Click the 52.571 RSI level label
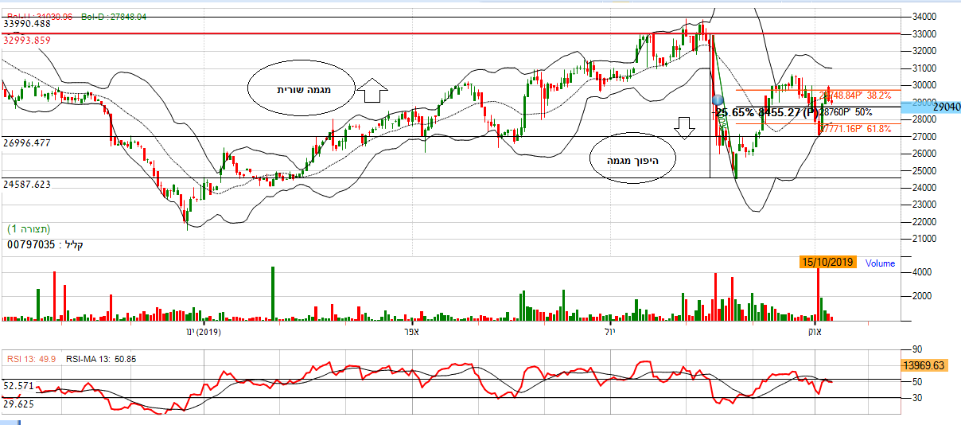961x425 pixels. pos(18,385)
